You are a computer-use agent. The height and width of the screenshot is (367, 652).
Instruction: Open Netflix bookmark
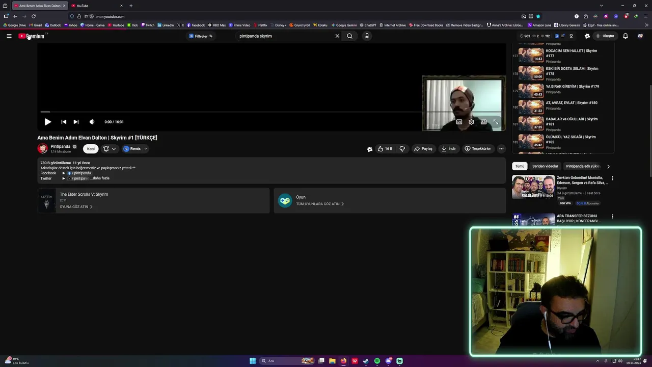260,25
